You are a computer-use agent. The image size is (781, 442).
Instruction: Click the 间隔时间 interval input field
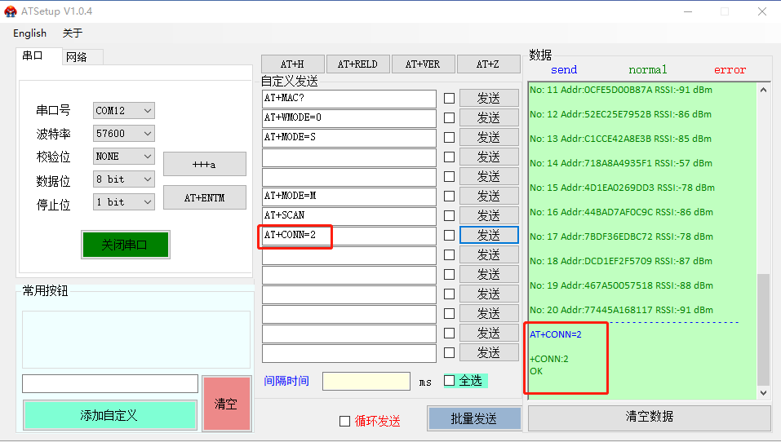[366, 381]
